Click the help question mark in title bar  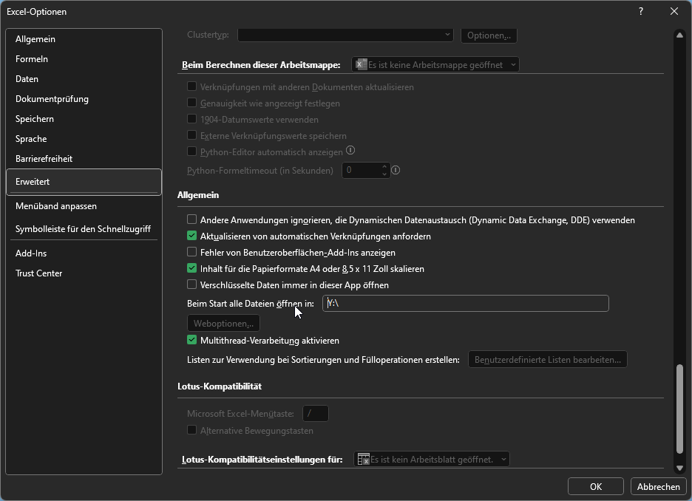[640, 11]
